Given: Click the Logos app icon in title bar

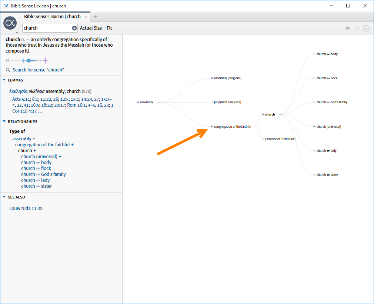Looking at the screenshot, I should (6, 6).
